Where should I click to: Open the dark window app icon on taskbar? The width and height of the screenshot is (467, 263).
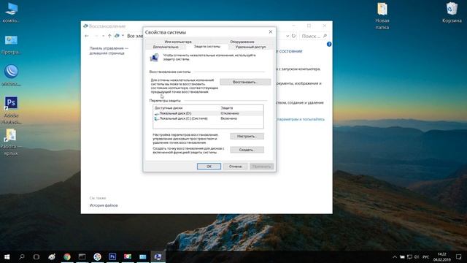pos(82,256)
